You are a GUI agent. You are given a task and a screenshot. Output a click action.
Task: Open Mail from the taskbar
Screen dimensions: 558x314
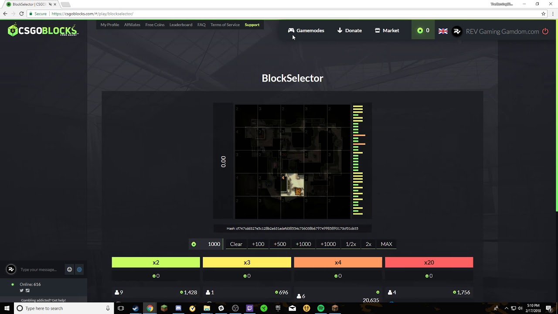click(x=293, y=308)
